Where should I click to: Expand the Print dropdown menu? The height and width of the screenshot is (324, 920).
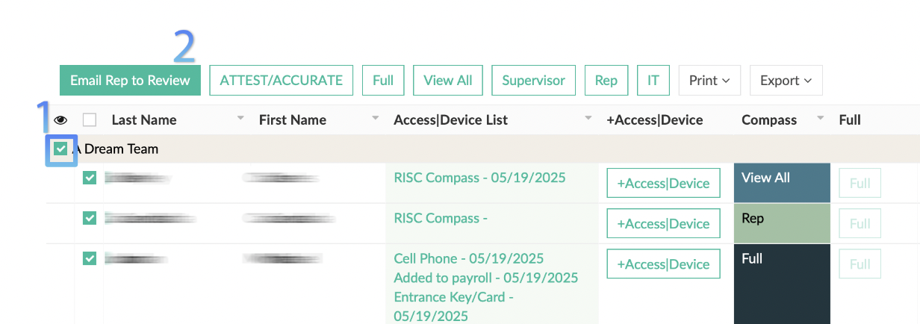(709, 80)
